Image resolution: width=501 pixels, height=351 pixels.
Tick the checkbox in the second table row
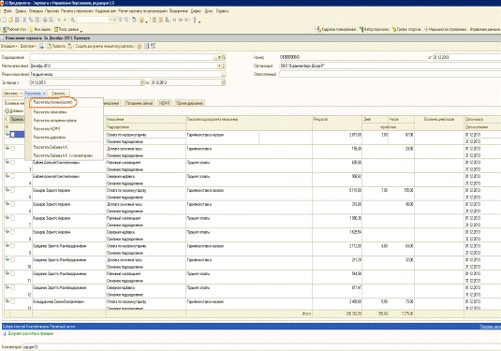13,149
